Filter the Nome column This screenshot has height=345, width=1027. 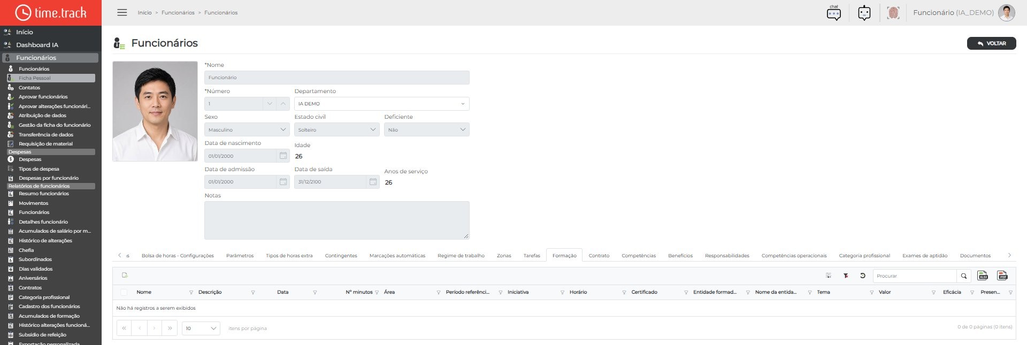[191, 293]
